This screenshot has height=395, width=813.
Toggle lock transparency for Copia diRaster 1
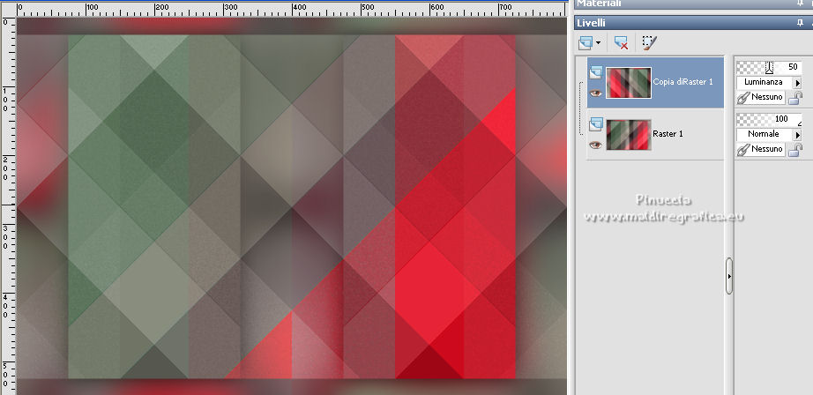[x=794, y=98]
